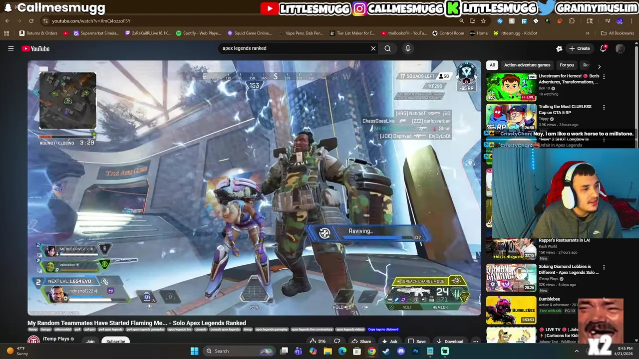Open the zoom magnifier in address bar
639x359 pixels.
pyautogui.click(x=462, y=21)
